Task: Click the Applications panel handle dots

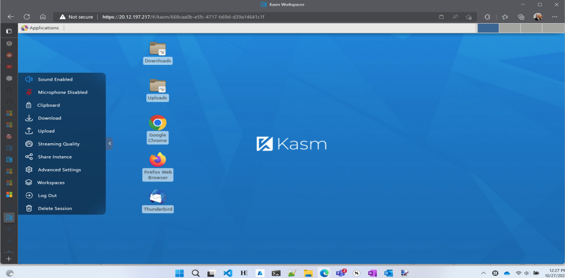Action: pos(64,28)
